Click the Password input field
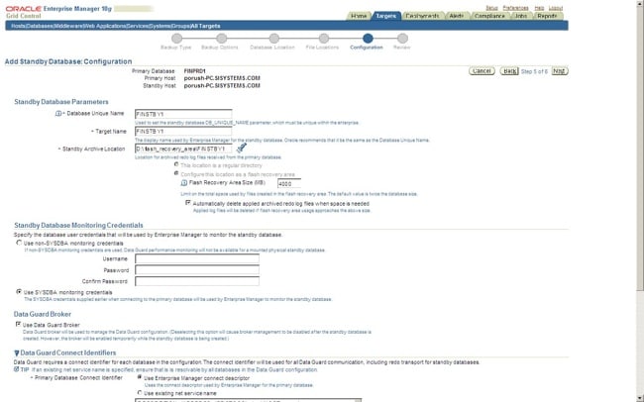Viewport: 644px width, 402px height. click(x=197, y=269)
